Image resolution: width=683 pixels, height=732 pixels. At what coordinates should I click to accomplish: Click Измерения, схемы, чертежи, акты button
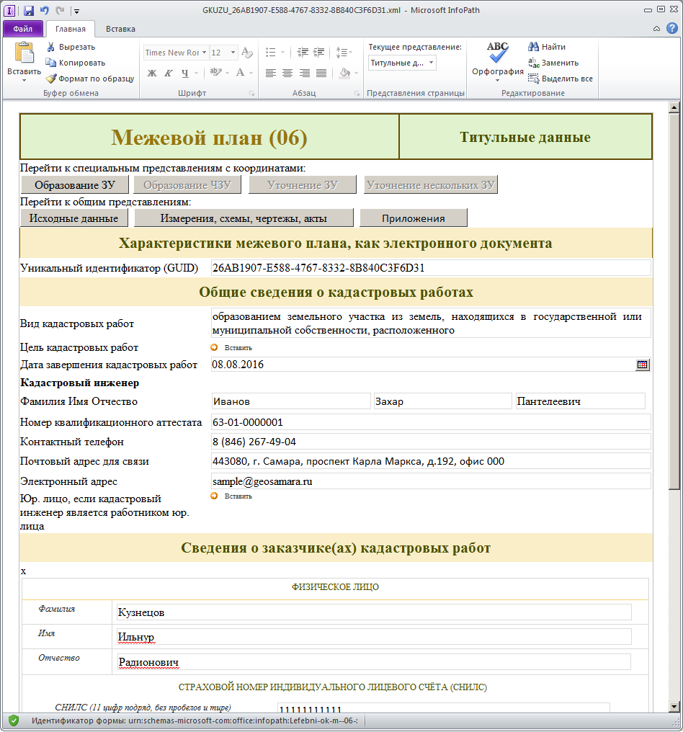pos(244,218)
